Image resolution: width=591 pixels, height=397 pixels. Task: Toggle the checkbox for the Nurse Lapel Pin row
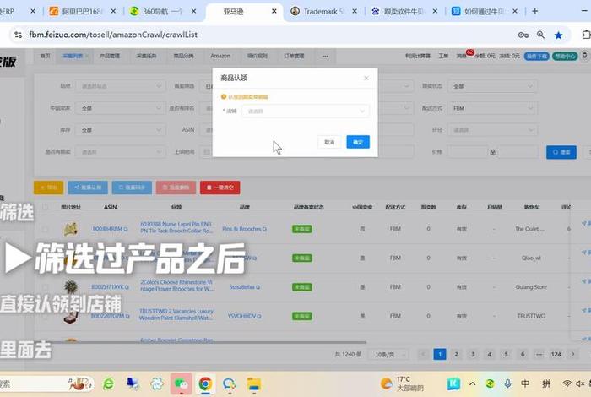(x=46, y=229)
